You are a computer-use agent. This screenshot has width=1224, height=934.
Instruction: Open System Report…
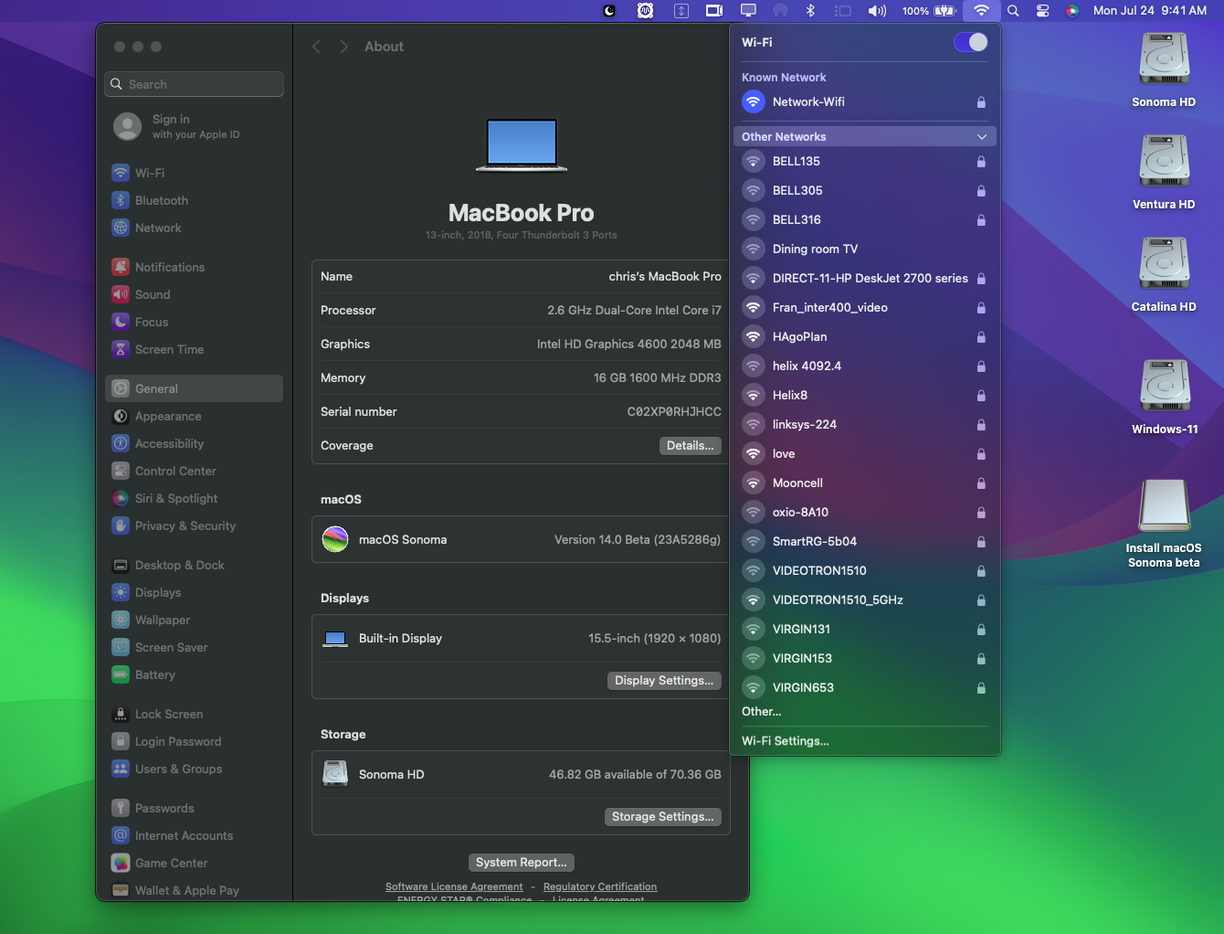coord(522,862)
